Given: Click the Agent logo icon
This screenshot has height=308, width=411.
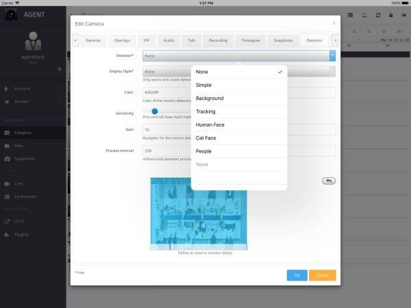Looking at the screenshot, I should pos(11,14).
